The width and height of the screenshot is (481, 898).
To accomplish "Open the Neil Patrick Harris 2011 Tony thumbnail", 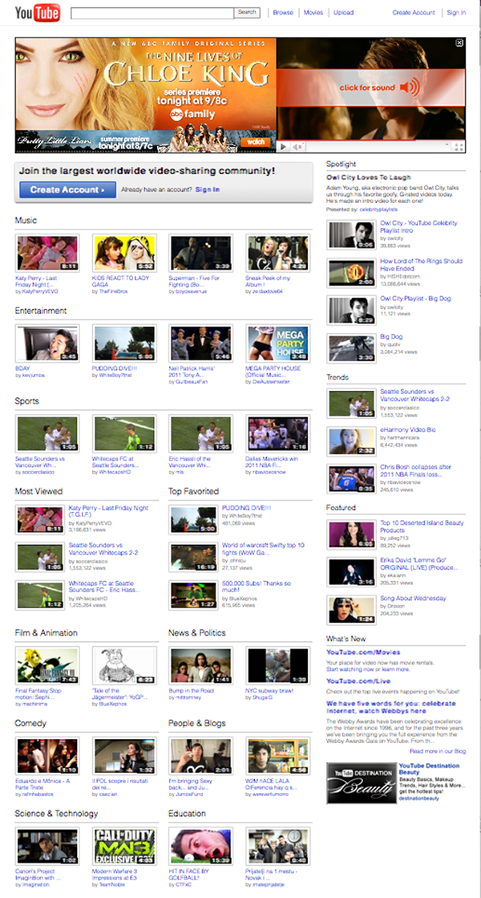I will 200,343.
